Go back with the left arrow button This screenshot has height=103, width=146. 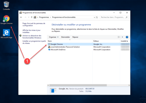[21, 17]
